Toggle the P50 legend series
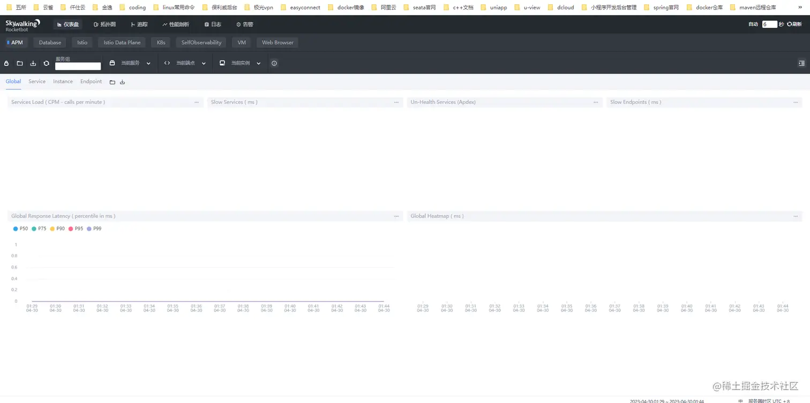 (x=20, y=229)
